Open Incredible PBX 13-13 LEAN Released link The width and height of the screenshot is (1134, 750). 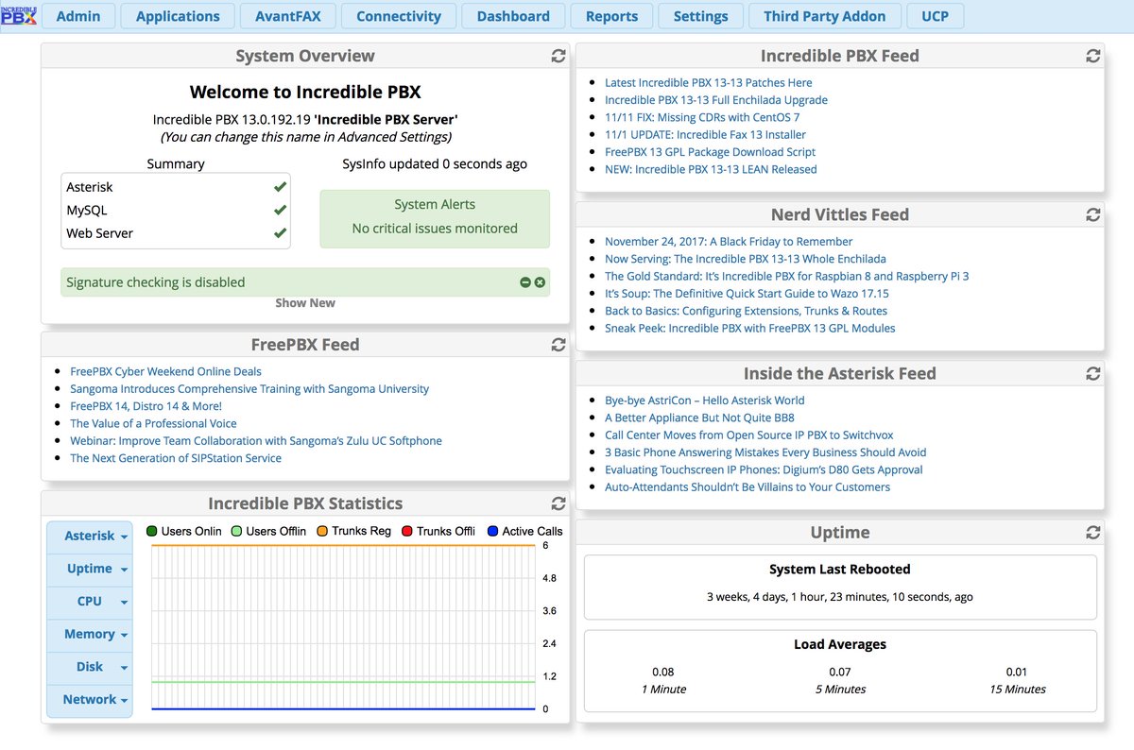point(711,169)
